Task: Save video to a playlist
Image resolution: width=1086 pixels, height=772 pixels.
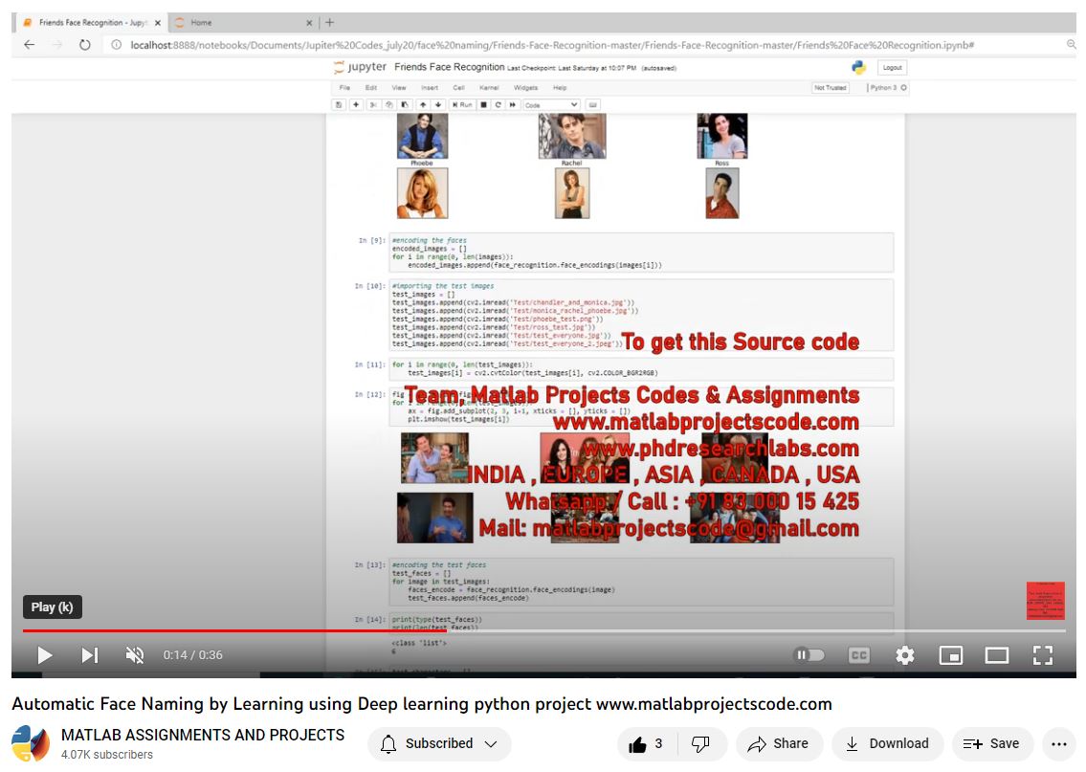Action: pyautogui.click(x=991, y=743)
